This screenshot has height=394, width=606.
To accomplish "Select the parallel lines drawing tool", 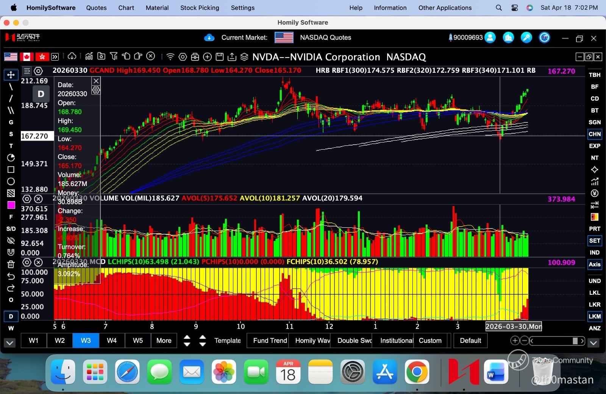I will 11,110.
